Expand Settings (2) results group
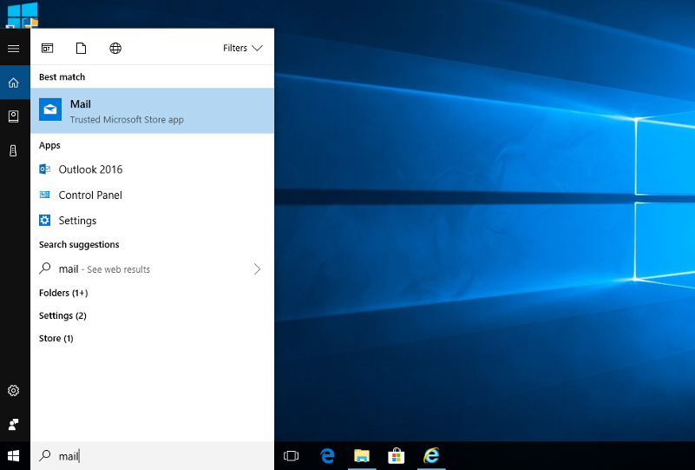 click(x=62, y=315)
